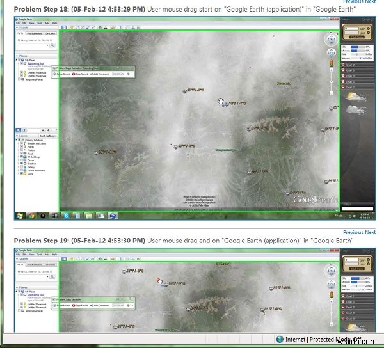Click sunny weather gadget in Step 18 sidebar
This screenshot has width=384, height=348.
point(356,97)
